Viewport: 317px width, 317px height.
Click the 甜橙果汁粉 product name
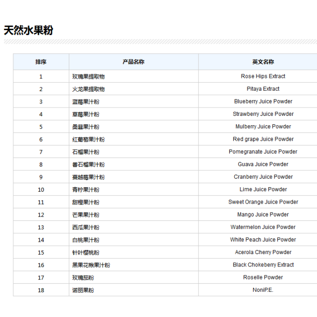click(x=86, y=202)
